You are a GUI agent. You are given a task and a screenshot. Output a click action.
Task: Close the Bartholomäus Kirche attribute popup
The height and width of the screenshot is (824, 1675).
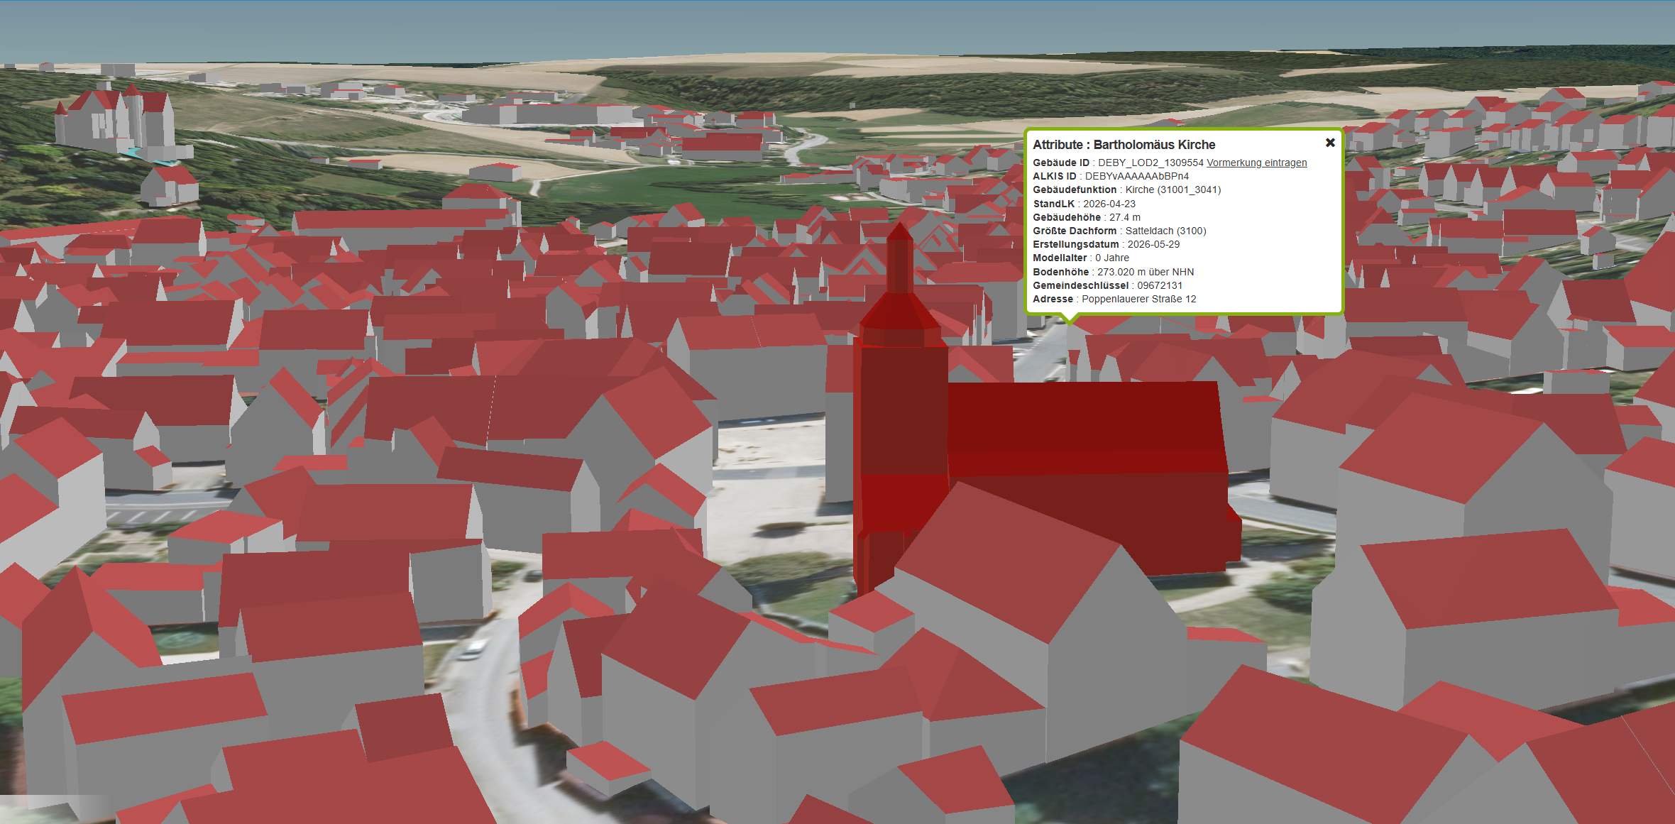(x=1330, y=143)
